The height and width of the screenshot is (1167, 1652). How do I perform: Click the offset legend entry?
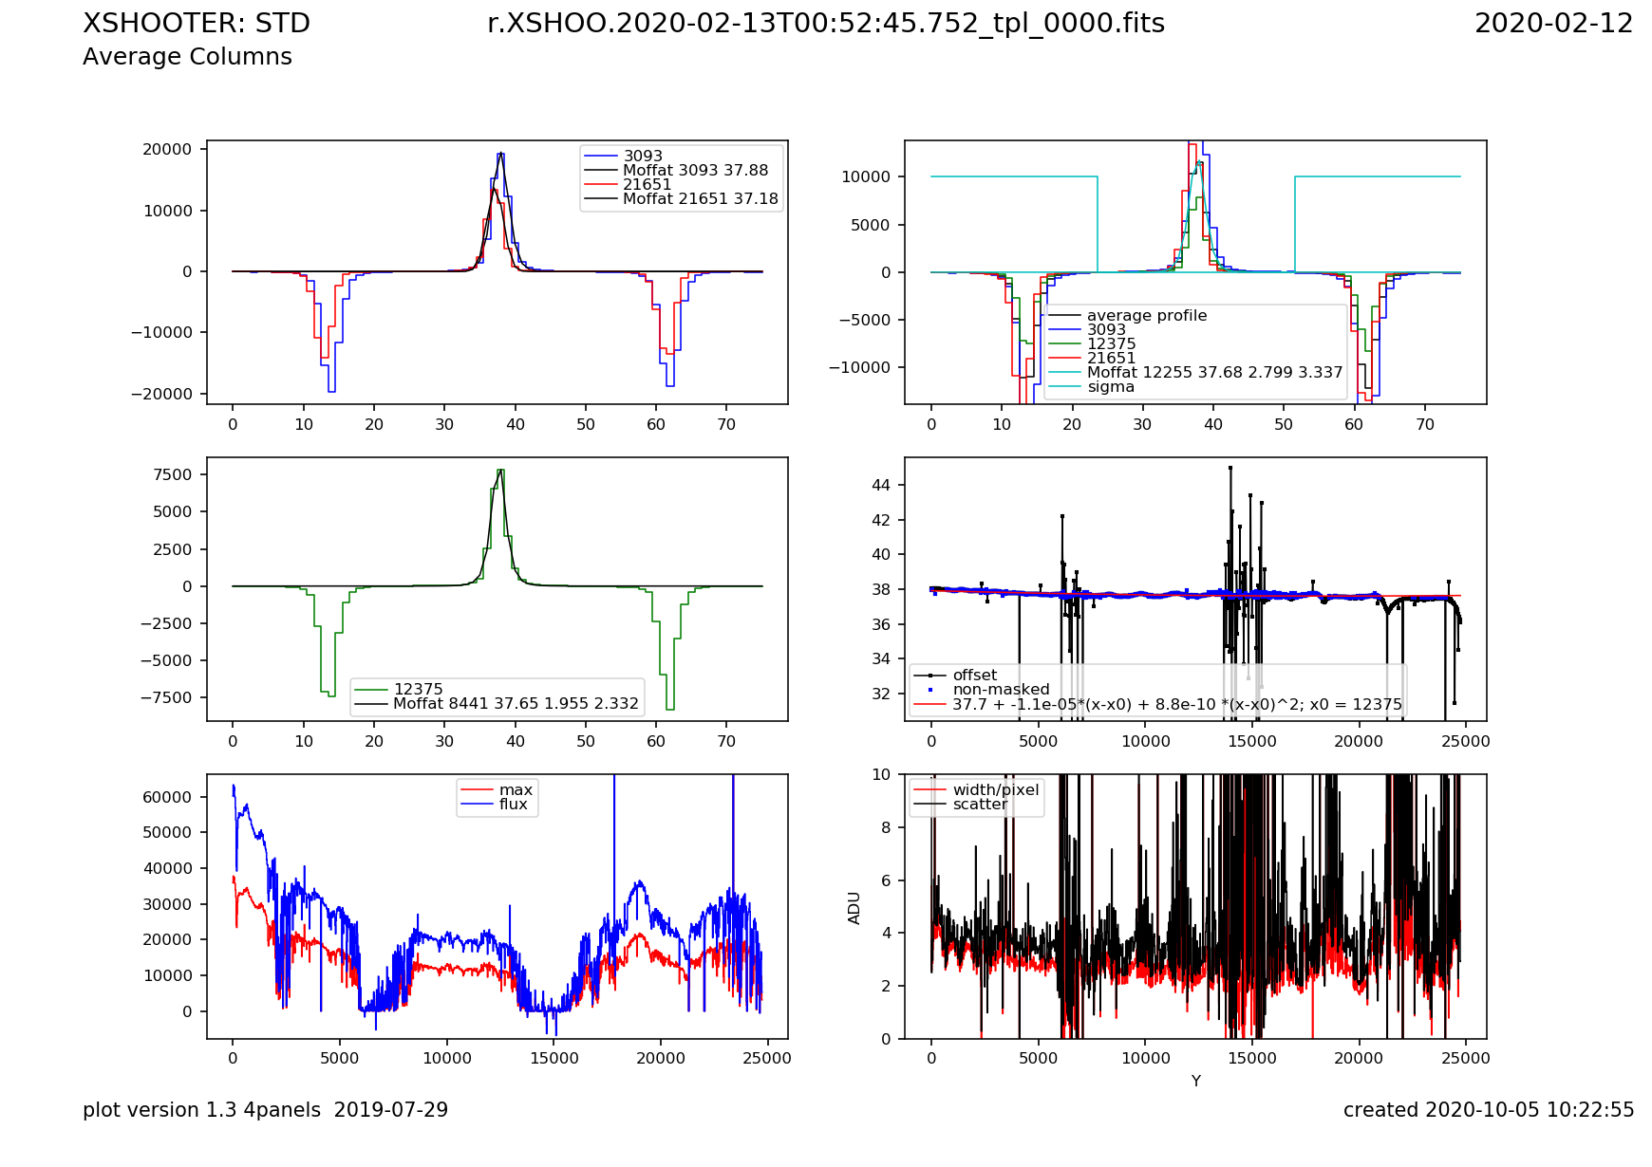click(x=974, y=676)
